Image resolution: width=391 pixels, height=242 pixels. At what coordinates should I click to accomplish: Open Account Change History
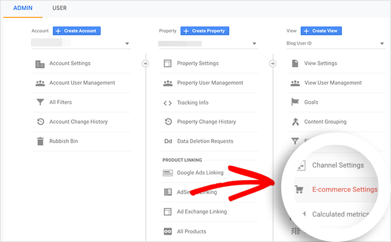[79, 122]
